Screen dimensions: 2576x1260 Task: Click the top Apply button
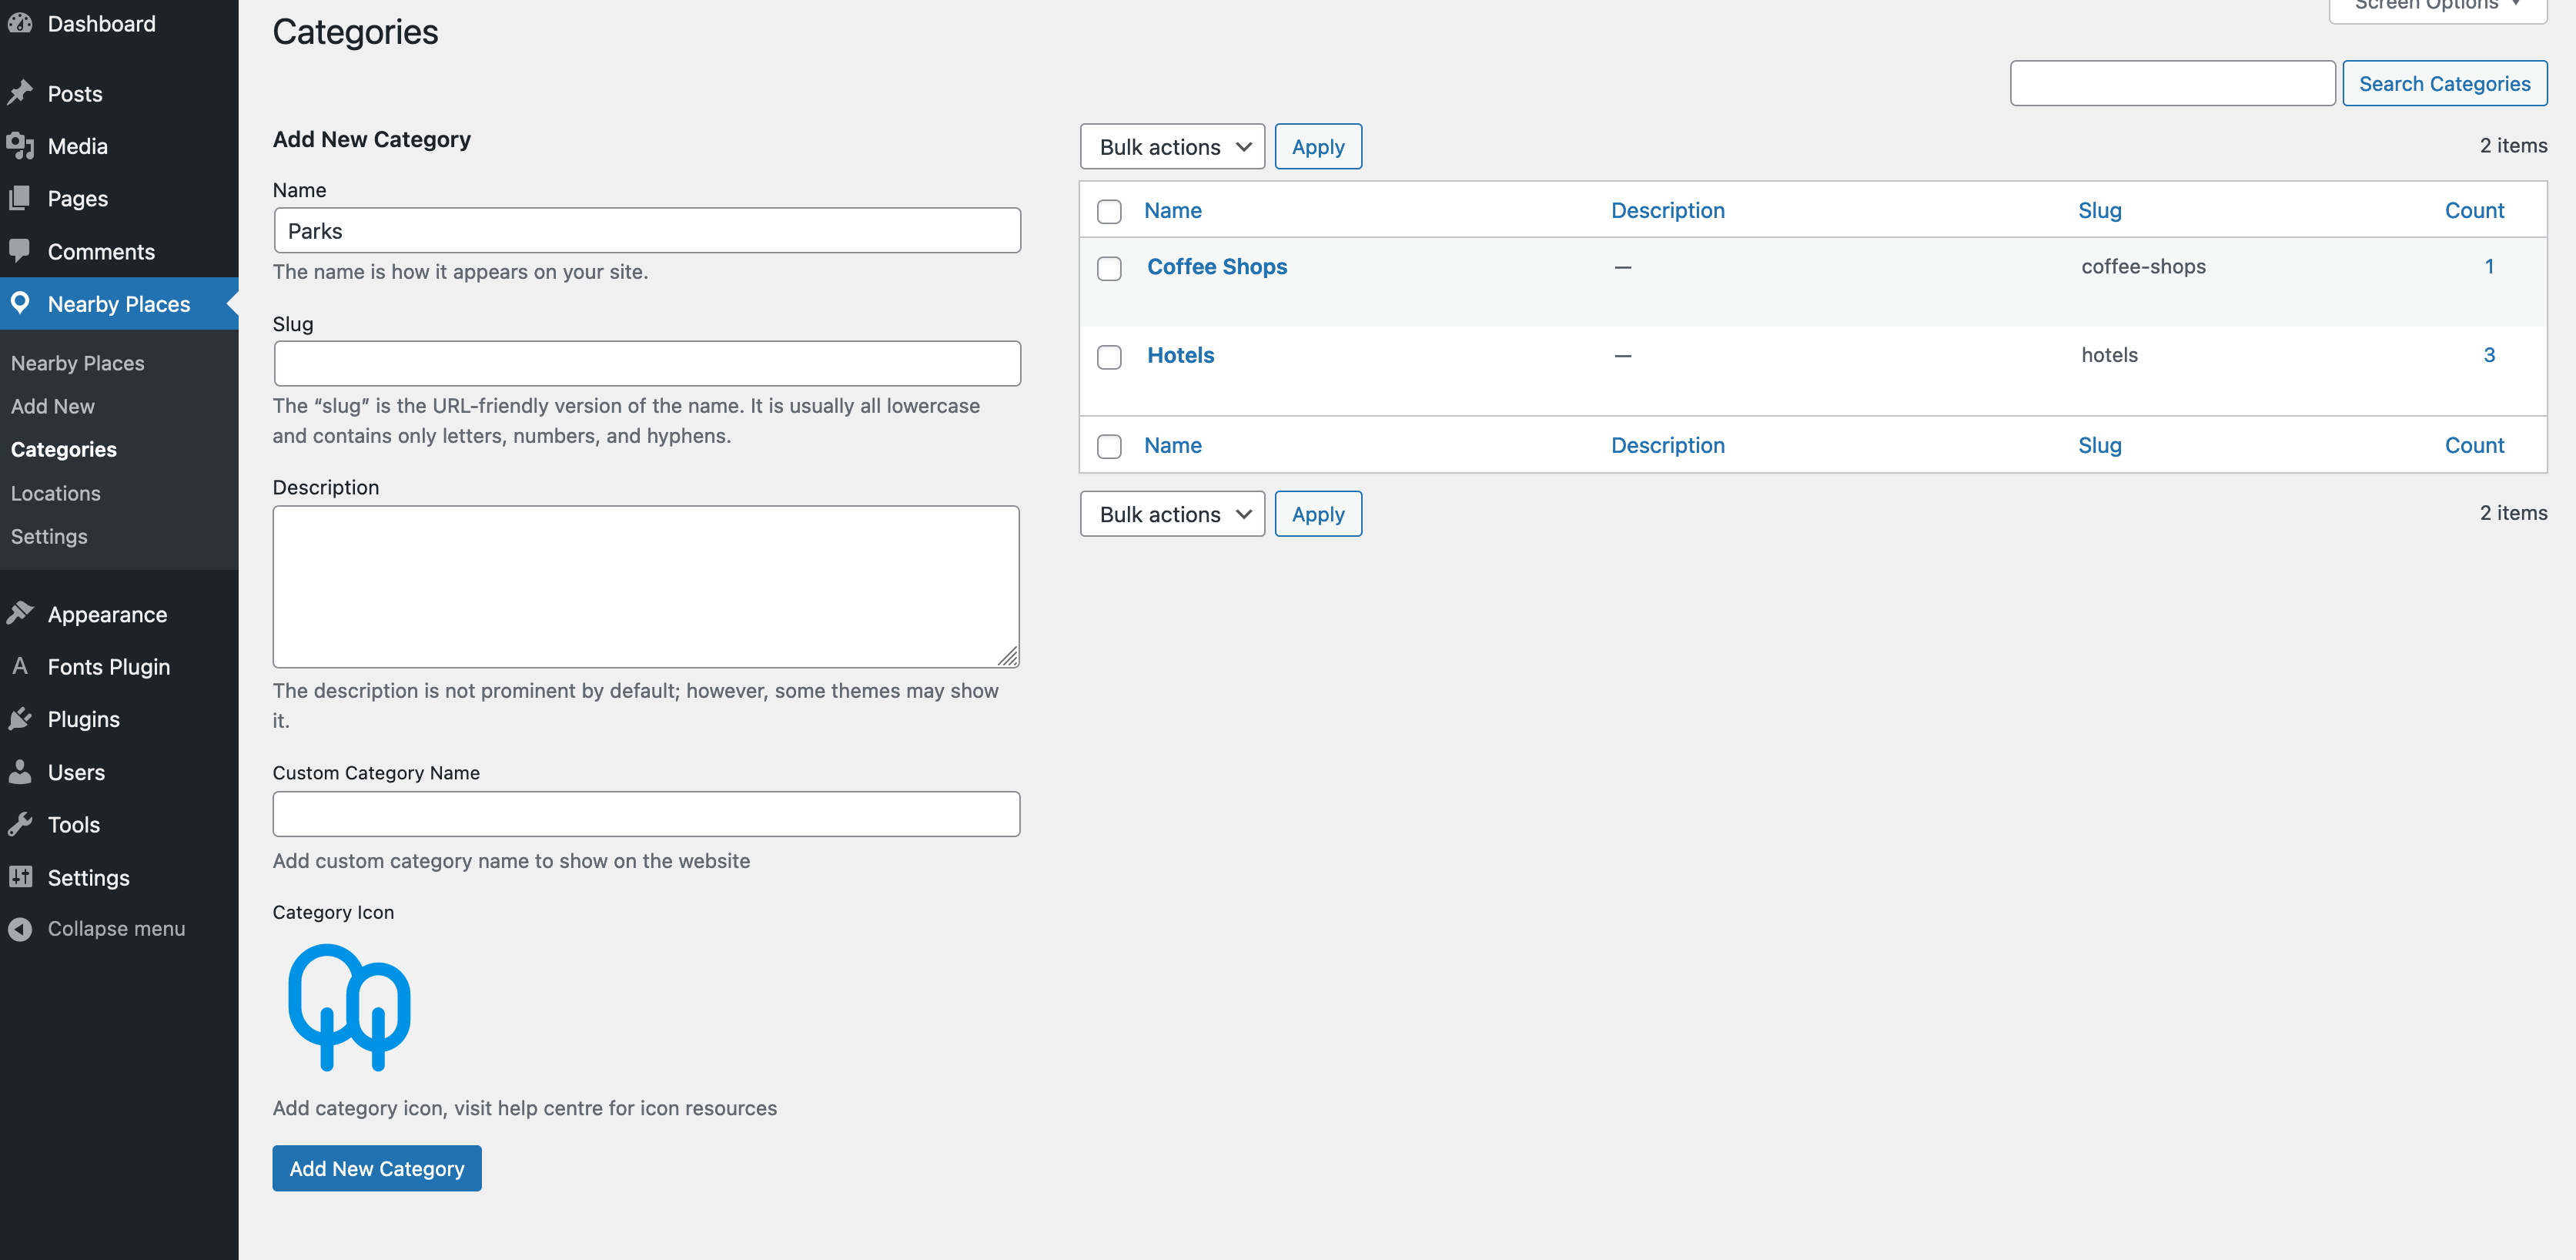pyautogui.click(x=1317, y=147)
